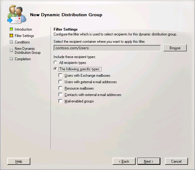
Task: Go to the Introduction step label
Action: [23, 29]
